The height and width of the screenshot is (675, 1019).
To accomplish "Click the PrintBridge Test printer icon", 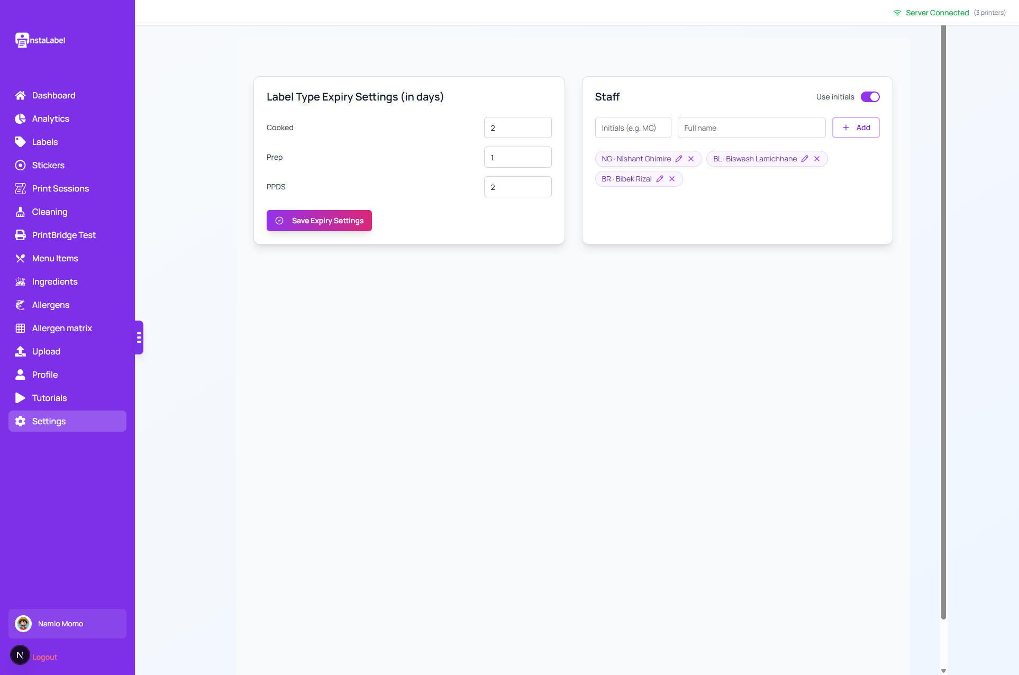I will point(20,235).
